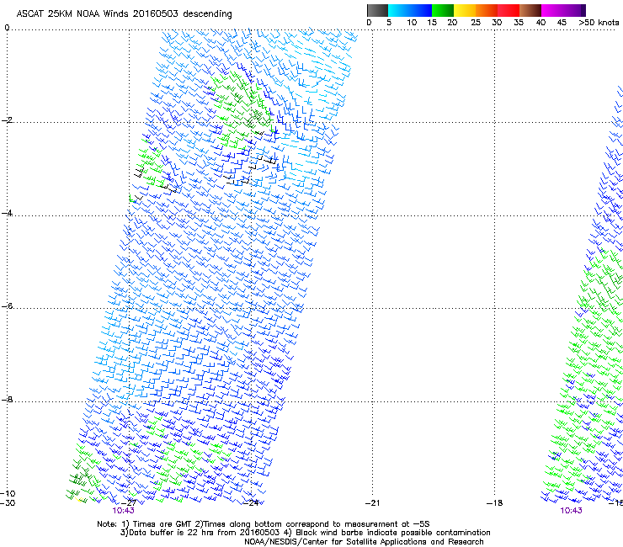Image resolution: width=623 pixels, height=547 pixels.
Task: Click the longitude label '-24'
Action: 251,503
